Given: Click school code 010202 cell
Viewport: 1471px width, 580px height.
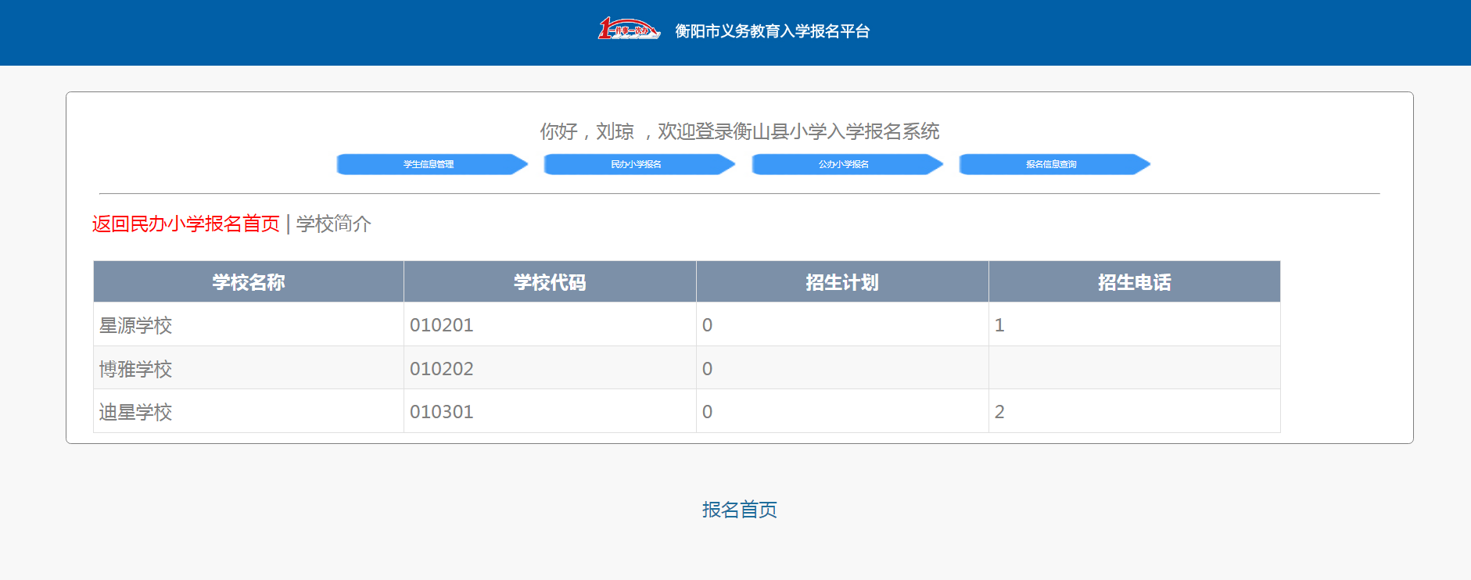Looking at the screenshot, I should click(442, 369).
